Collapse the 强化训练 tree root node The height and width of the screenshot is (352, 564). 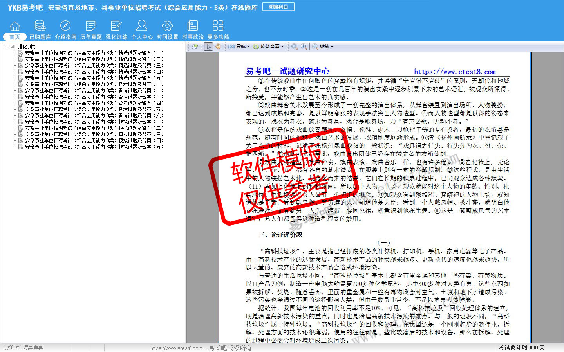6,47
